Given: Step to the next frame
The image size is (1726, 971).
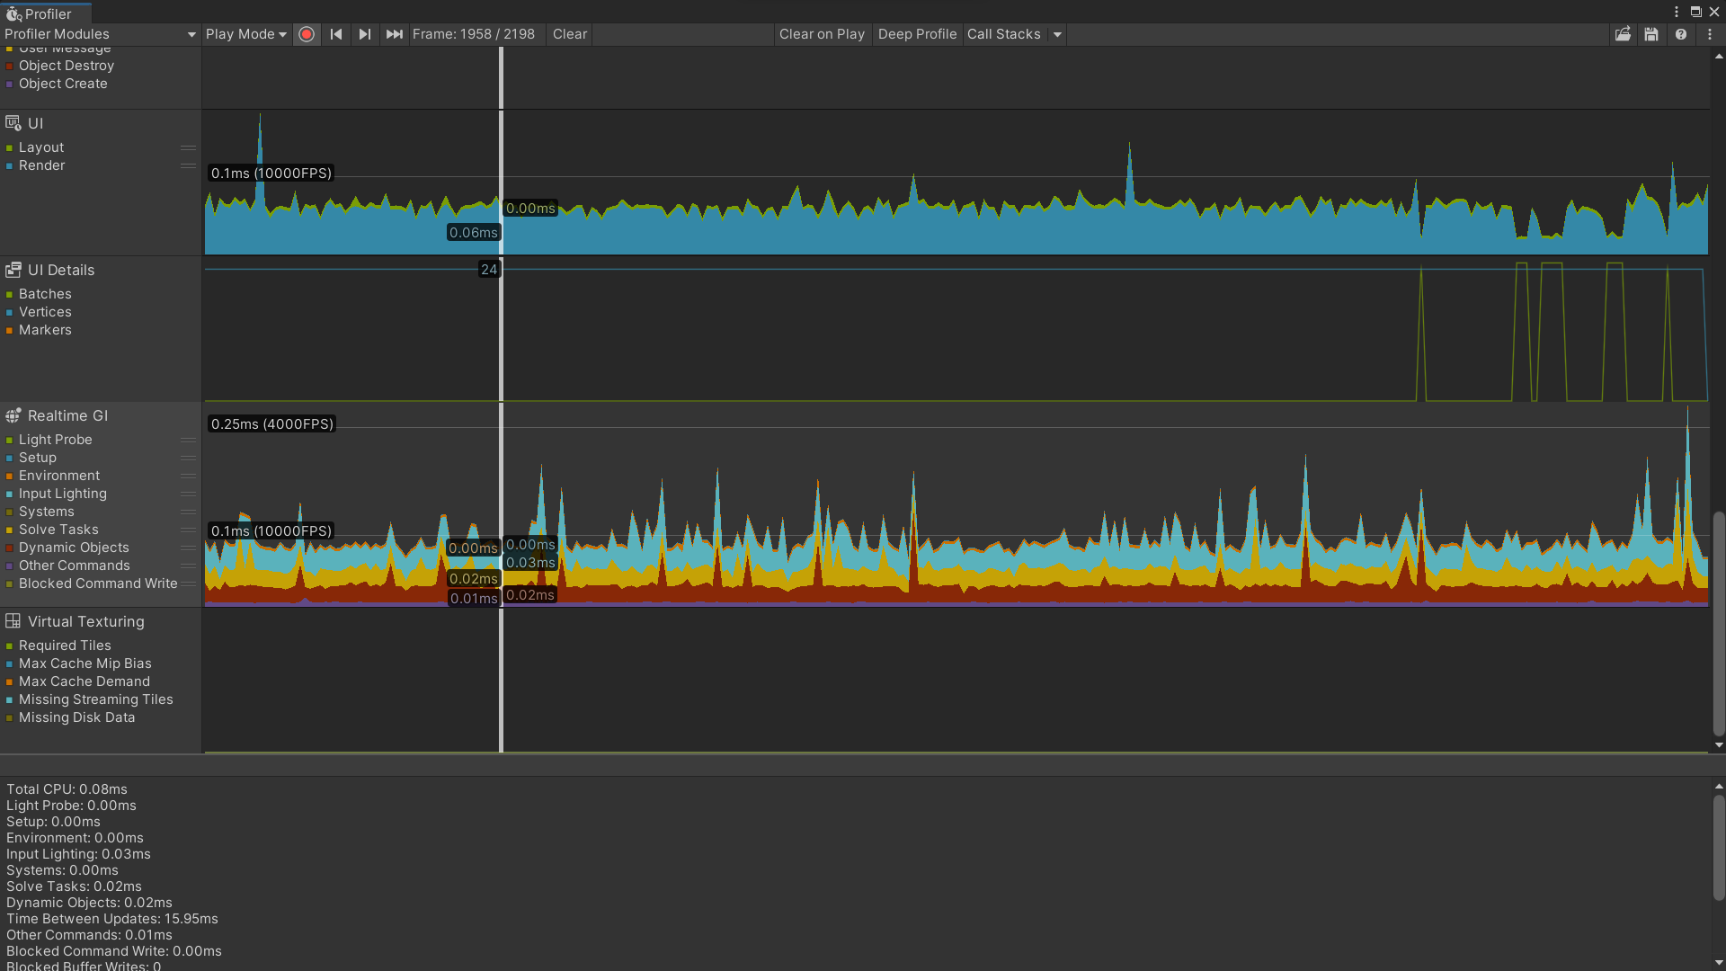Looking at the screenshot, I should coord(364,34).
